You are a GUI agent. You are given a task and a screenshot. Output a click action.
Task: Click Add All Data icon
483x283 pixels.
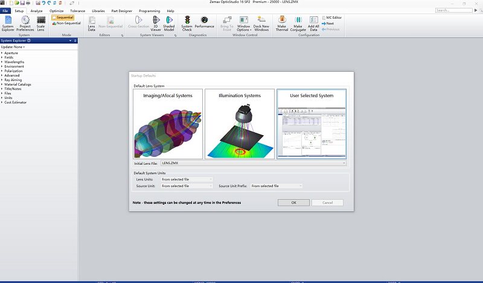click(313, 24)
